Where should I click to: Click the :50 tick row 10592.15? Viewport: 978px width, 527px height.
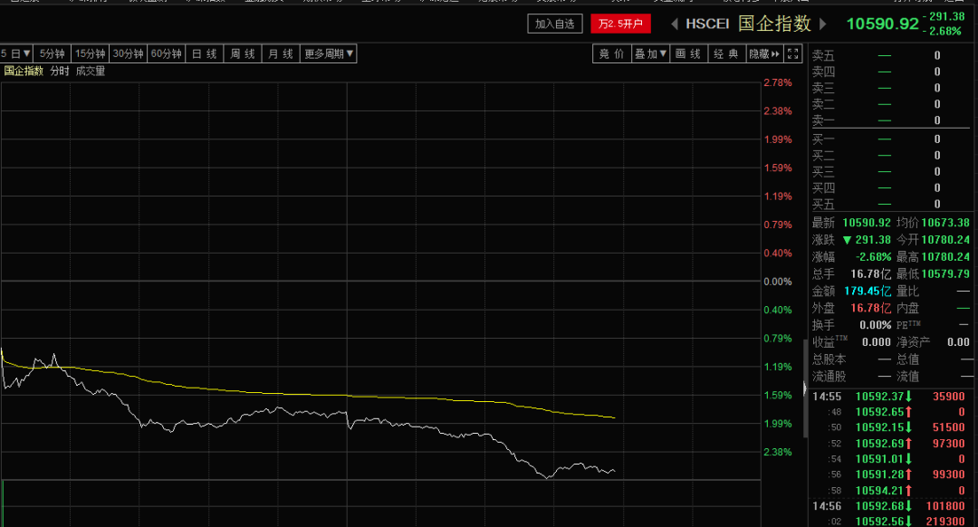[889, 427]
